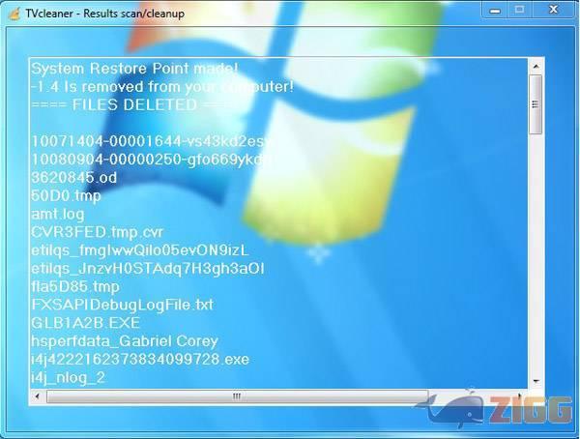Click the vertical scrollbar down arrow
Image resolution: width=580 pixels, height=439 pixels.
536,381
